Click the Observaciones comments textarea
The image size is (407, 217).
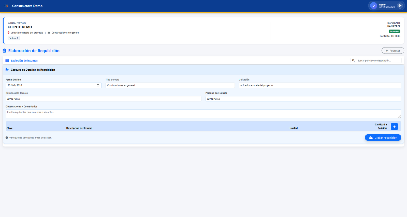(x=203, y=114)
